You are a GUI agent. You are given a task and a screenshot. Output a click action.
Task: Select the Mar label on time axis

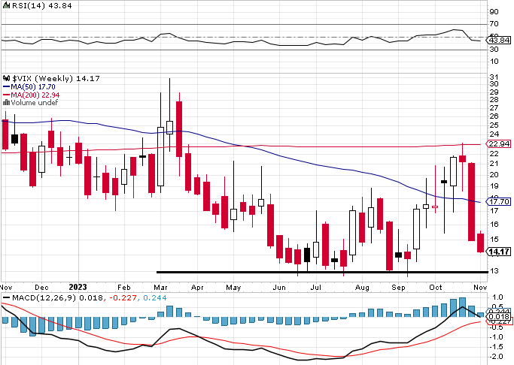click(x=159, y=286)
